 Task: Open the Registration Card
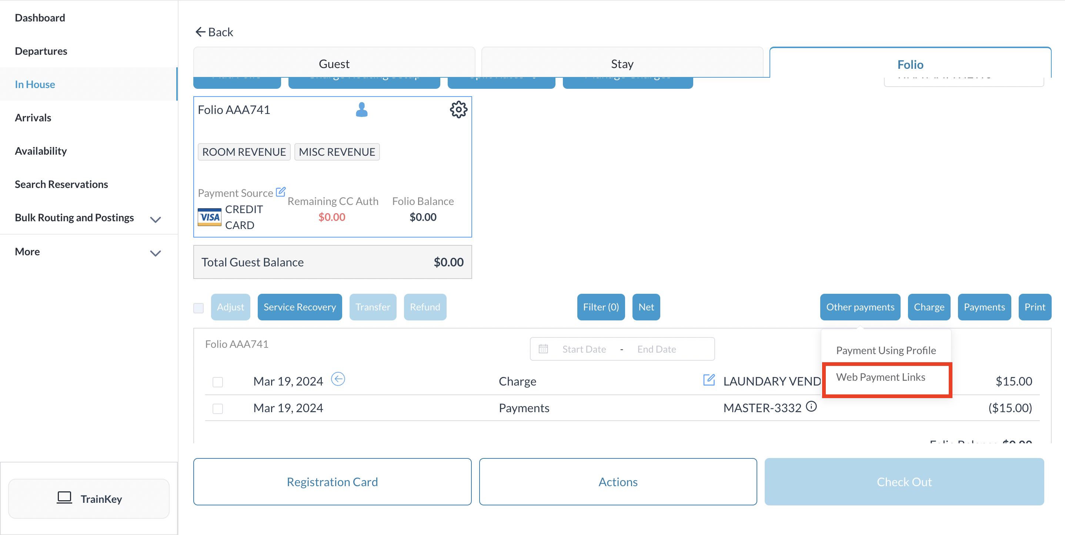click(x=332, y=482)
